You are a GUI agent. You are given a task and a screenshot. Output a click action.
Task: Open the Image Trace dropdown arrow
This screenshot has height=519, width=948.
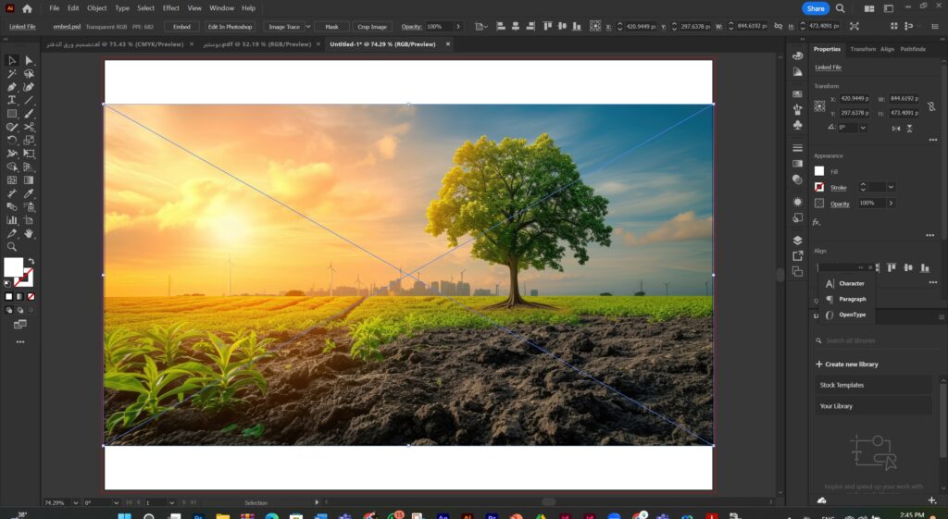pyautogui.click(x=307, y=27)
